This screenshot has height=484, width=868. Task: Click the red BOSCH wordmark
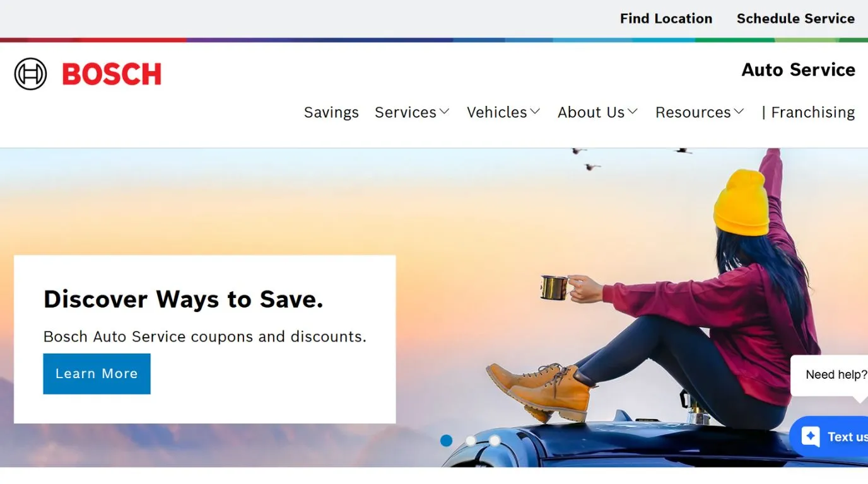coord(112,74)
